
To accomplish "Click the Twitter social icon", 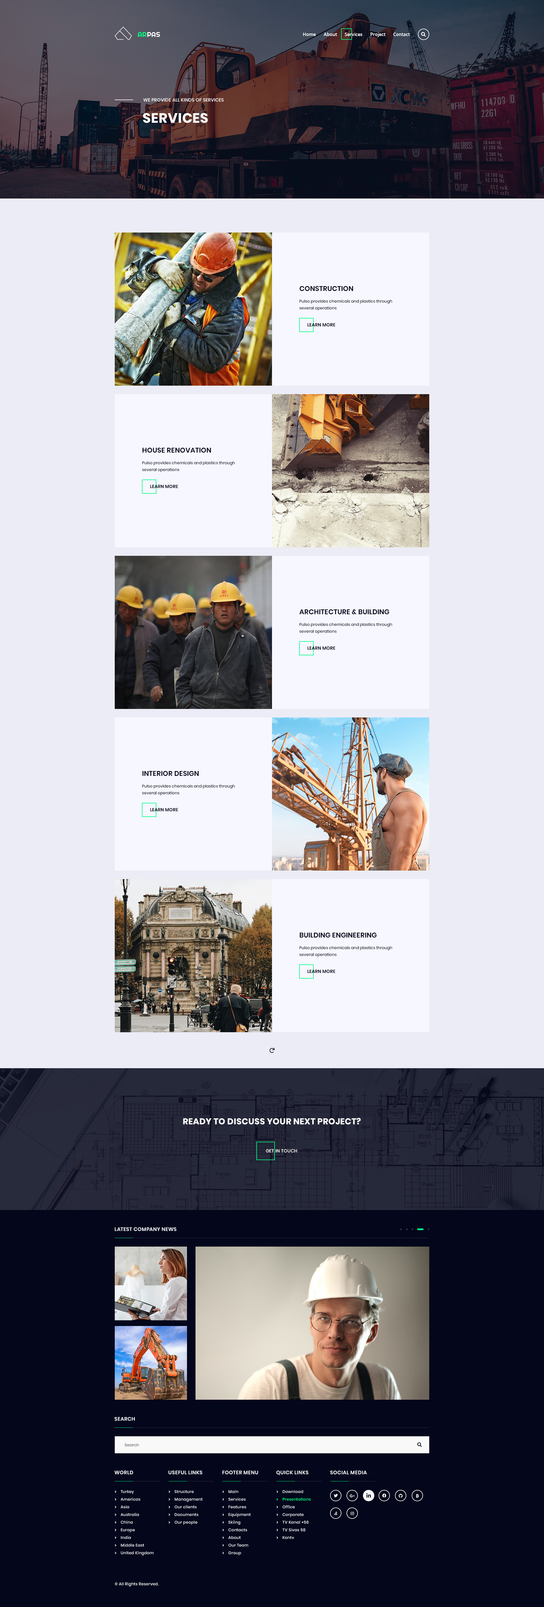I will 335,1495.
